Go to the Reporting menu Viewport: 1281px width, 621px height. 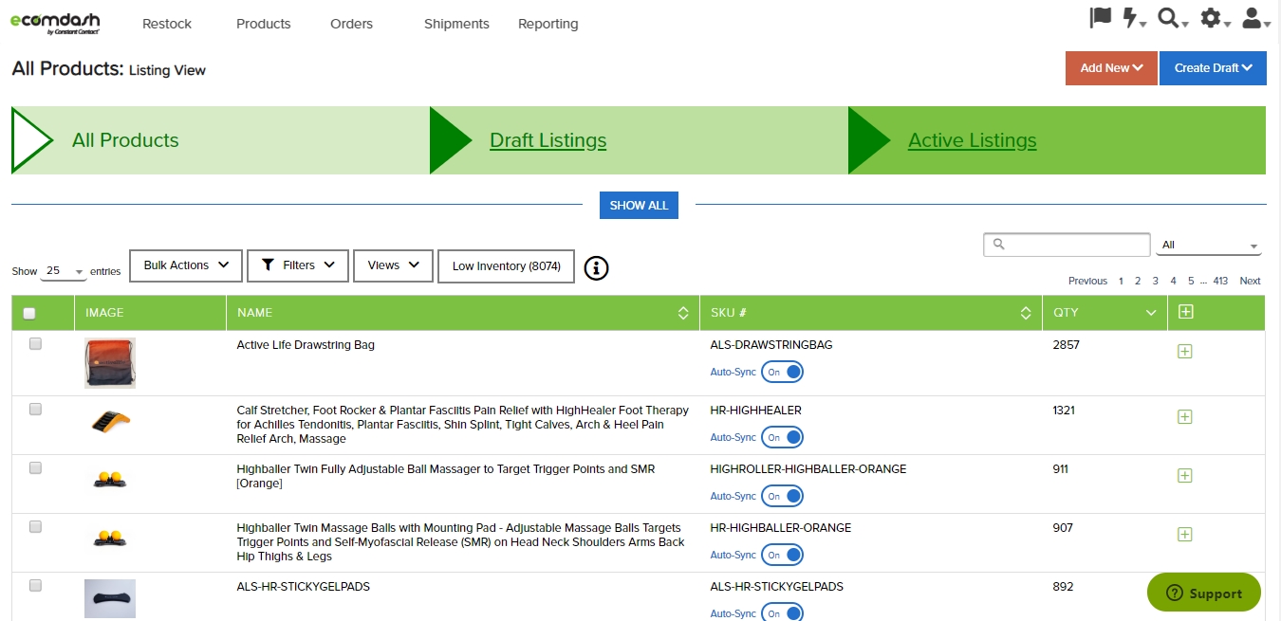pyautogui.click(x=548, y=24)
